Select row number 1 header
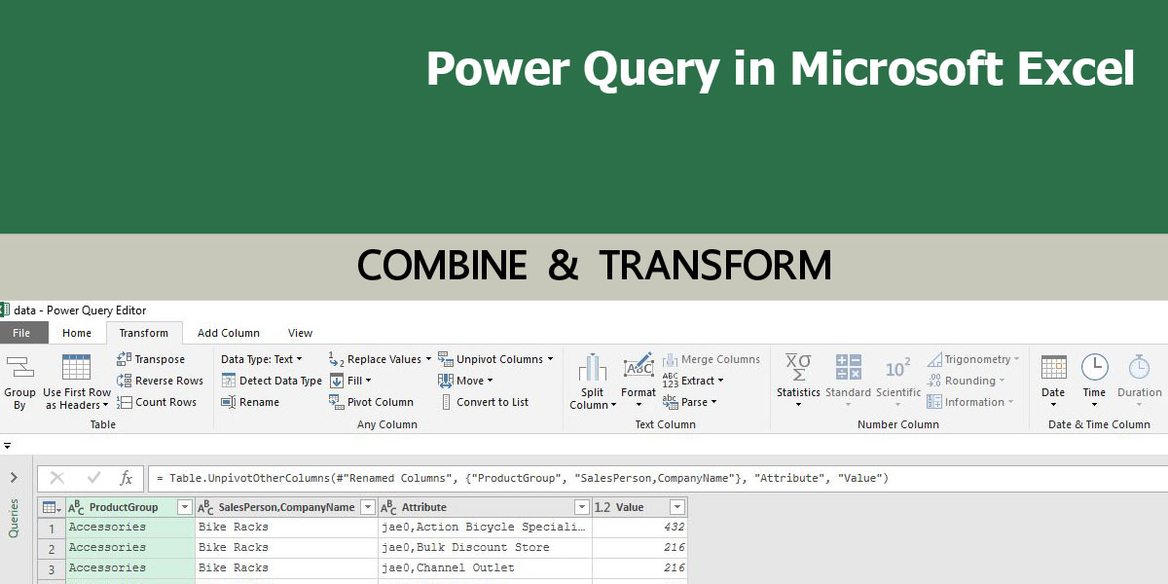1168x584 pixels. (52, 527)
